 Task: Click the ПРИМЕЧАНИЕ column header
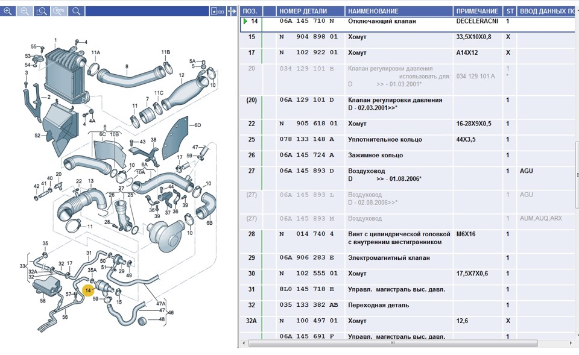pos(478,11)
